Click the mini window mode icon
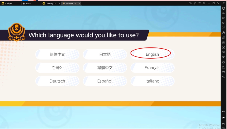 pyautogui.click(x=204, y=3)
